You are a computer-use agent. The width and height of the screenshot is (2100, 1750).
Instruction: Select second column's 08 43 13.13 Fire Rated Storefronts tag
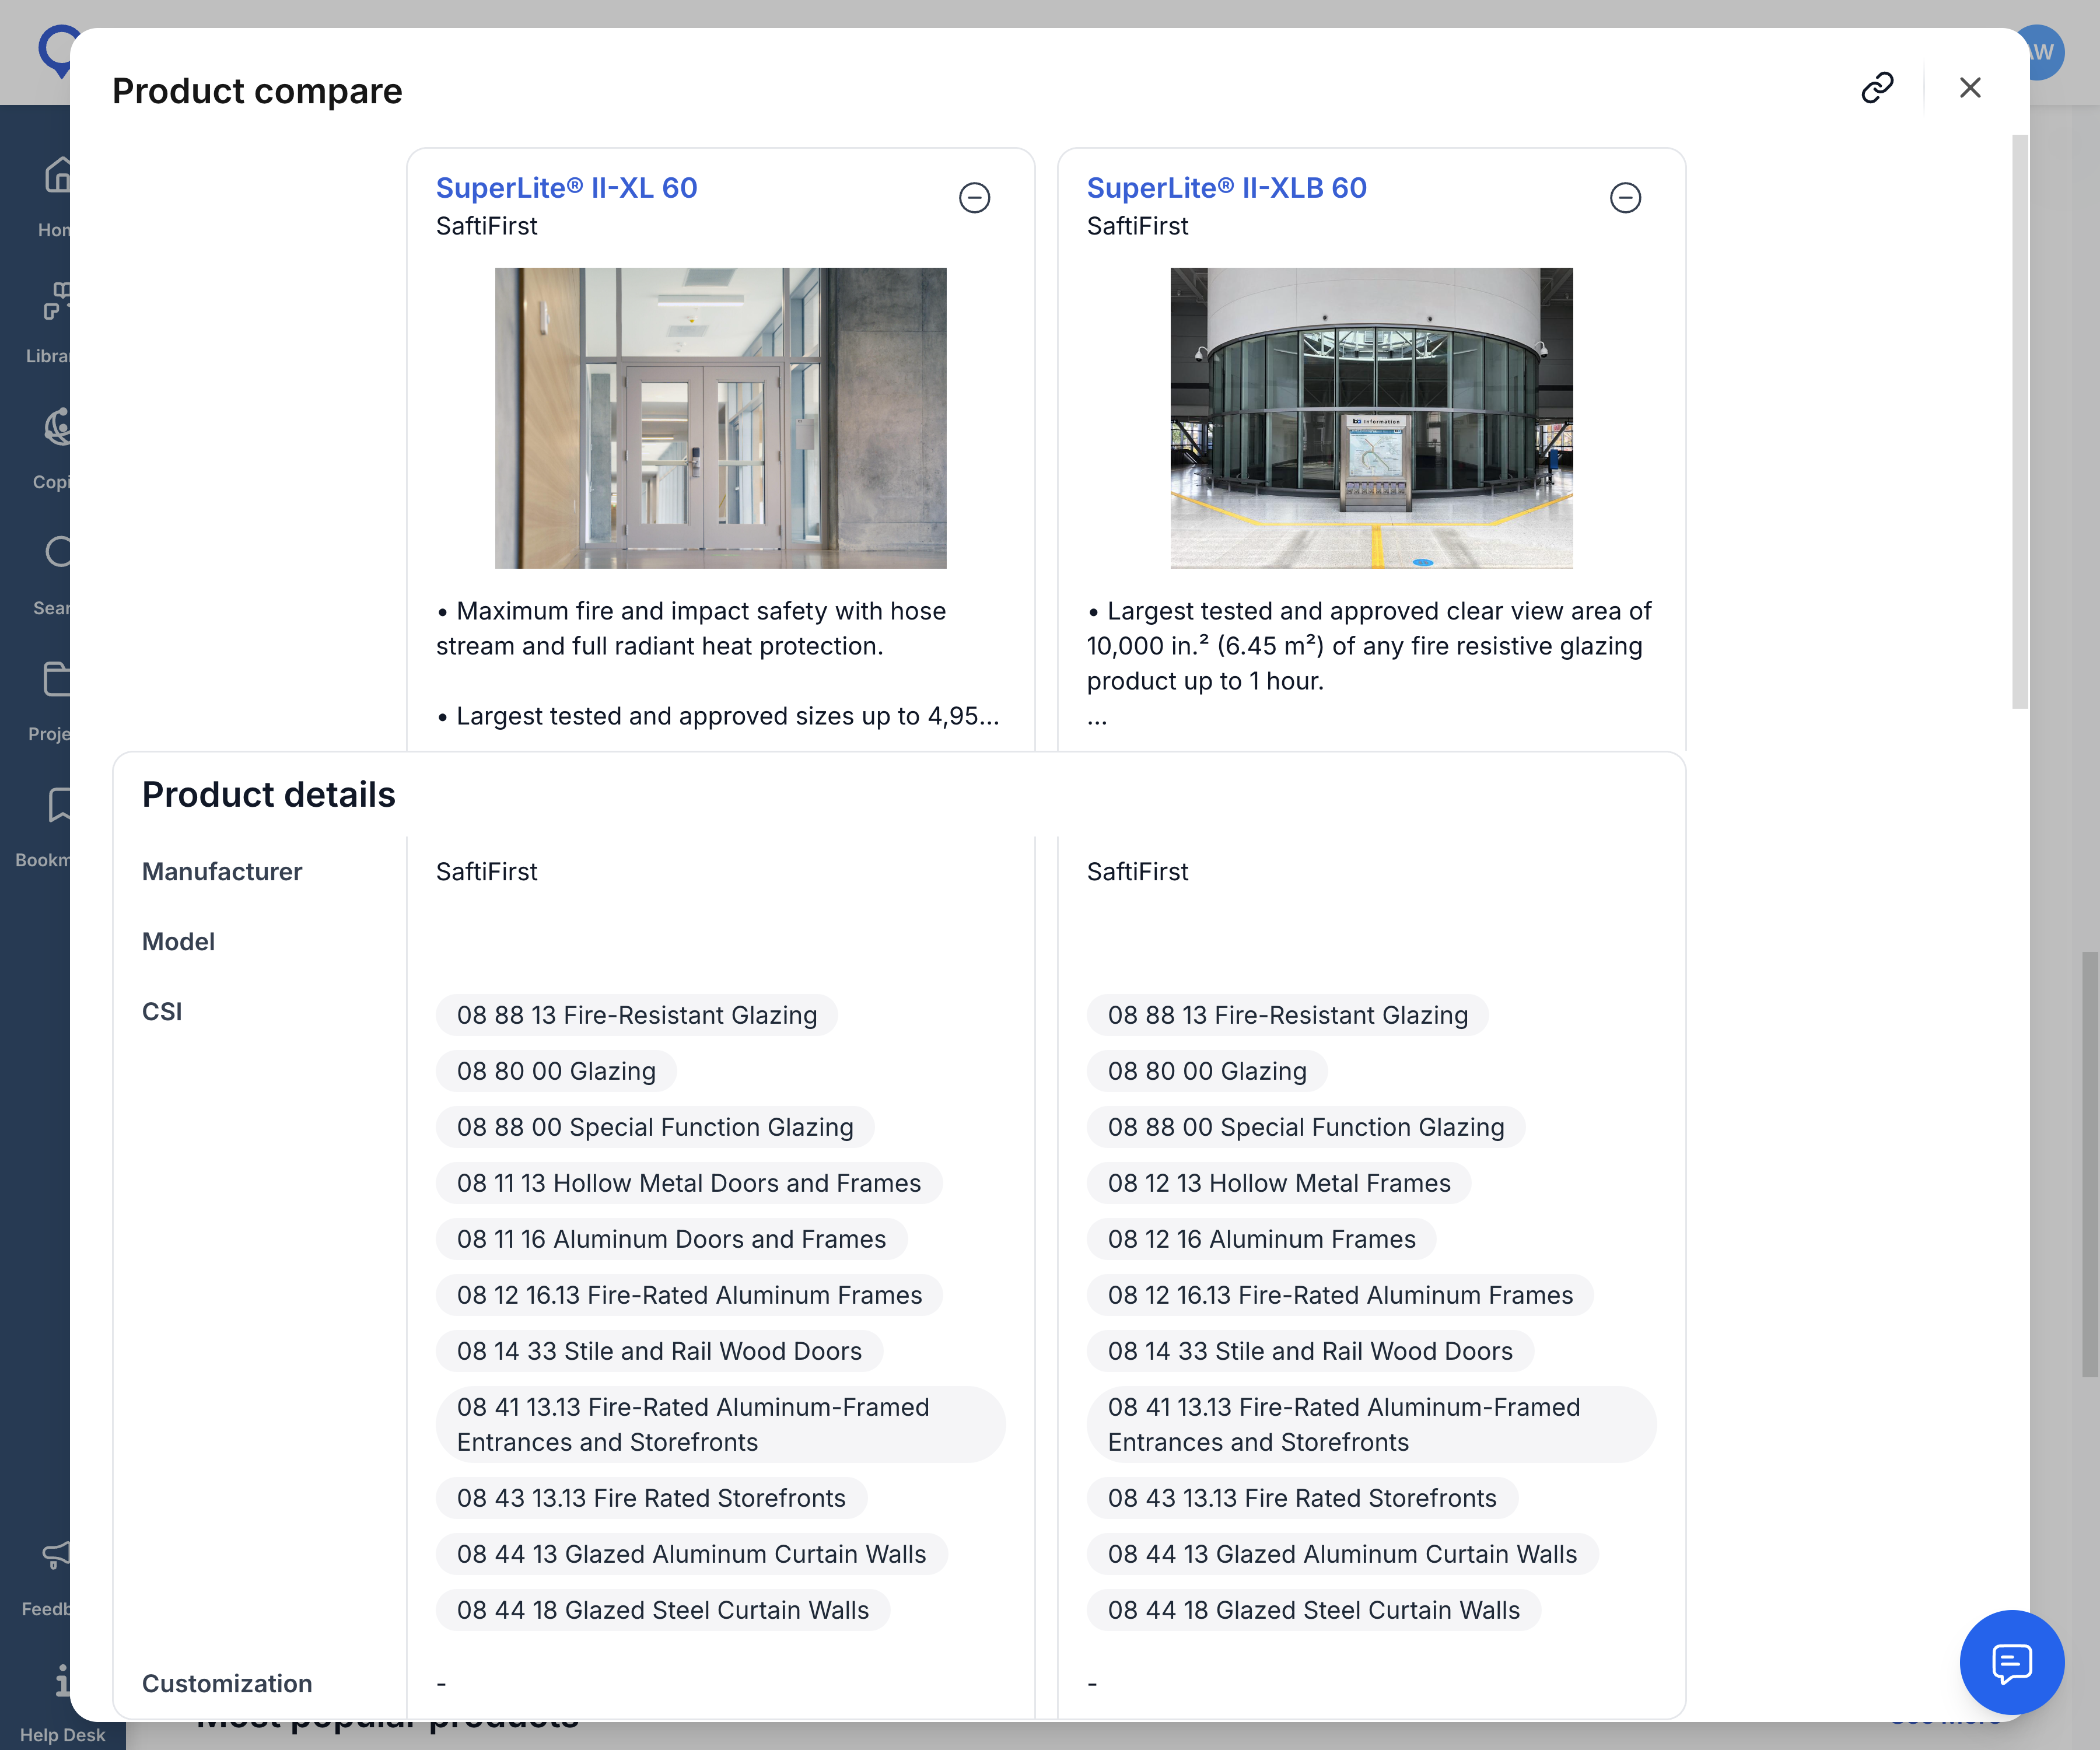tap(1302, 1498)
